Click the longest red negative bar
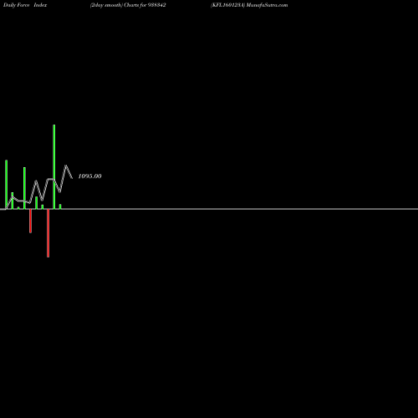This screenshot has height=418, width=418. (48, 233)
